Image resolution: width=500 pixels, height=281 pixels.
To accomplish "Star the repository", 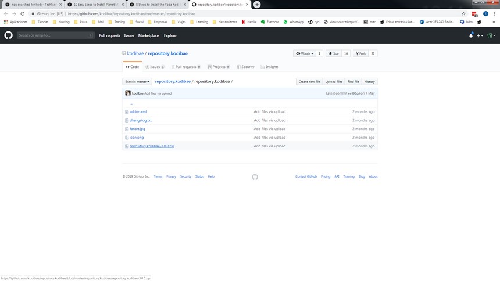I will tap(334, 53).
